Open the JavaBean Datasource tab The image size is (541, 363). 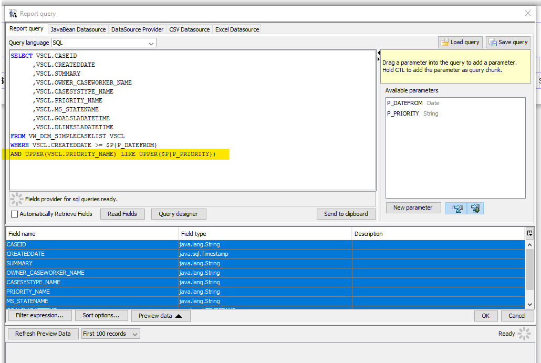point(78,29)
